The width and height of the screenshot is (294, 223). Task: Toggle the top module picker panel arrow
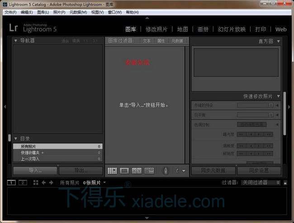(x=147, y=18)
